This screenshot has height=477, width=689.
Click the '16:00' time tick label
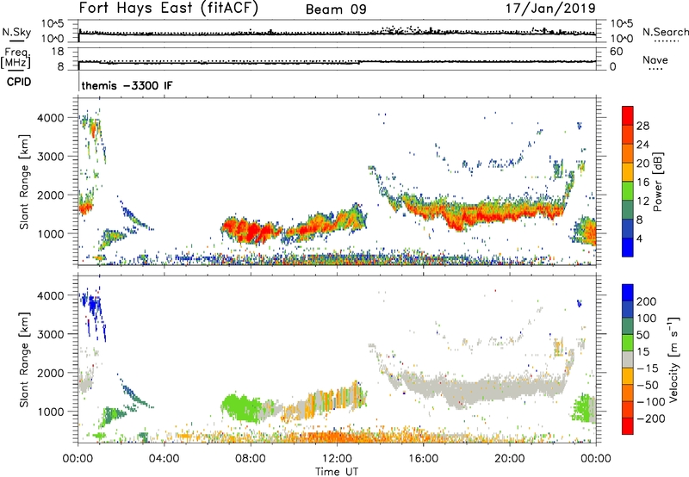(423, 459)
